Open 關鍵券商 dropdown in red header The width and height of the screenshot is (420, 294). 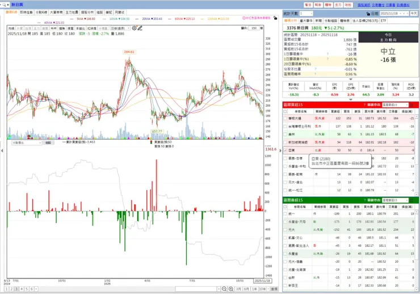(395, 104)
